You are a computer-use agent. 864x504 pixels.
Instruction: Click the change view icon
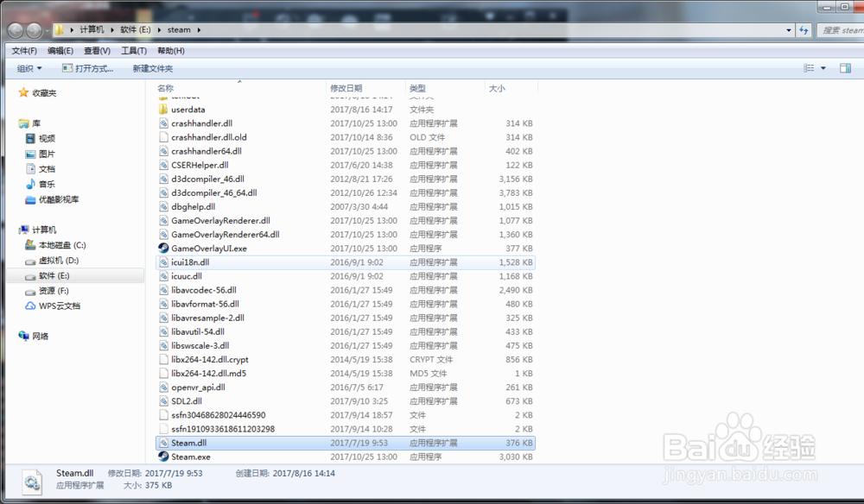click(809, 68)
